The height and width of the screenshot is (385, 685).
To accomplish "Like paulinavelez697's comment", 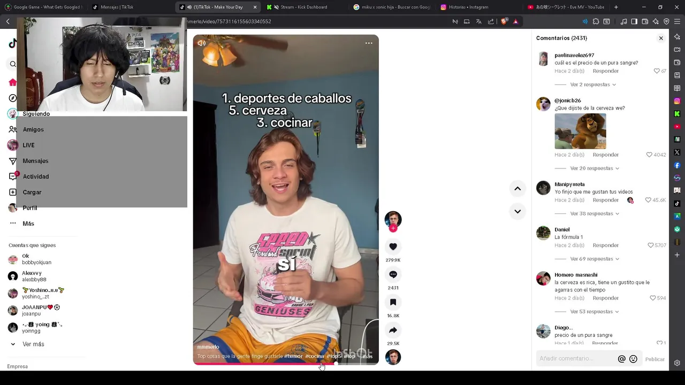I will point(657,71).
